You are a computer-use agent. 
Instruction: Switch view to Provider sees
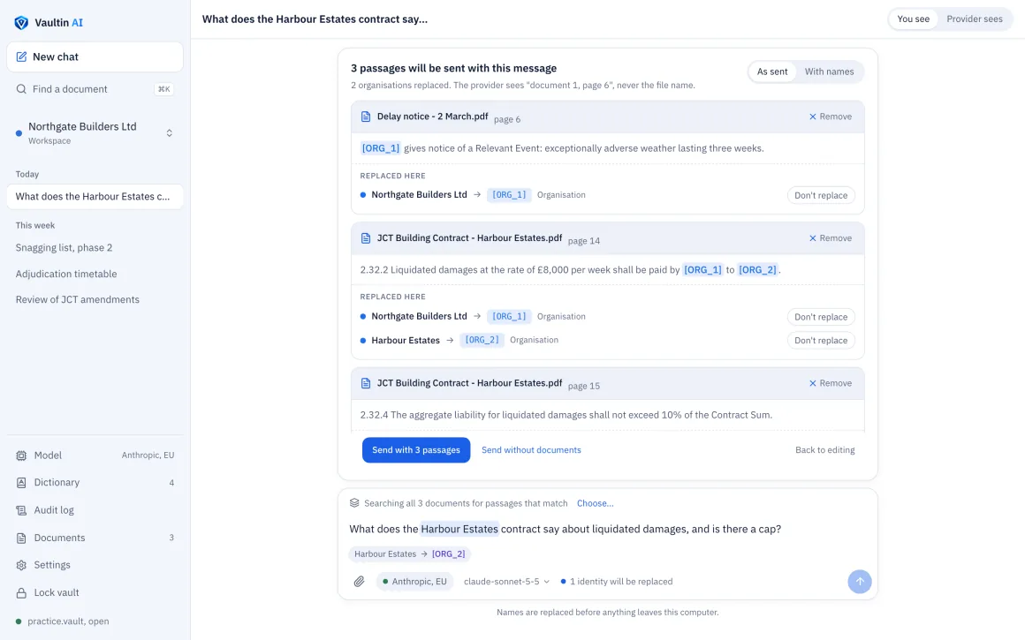[x=974, y=19]
